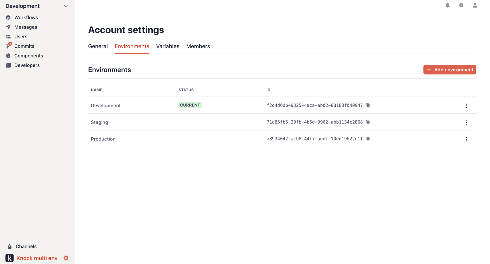Copy the Development environment ID
The image size is (490, 264).
tap(368, 105)
